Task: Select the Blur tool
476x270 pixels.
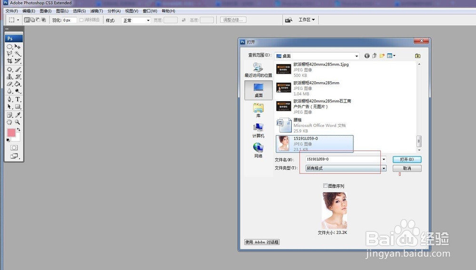Action: (x=10, y=91)
